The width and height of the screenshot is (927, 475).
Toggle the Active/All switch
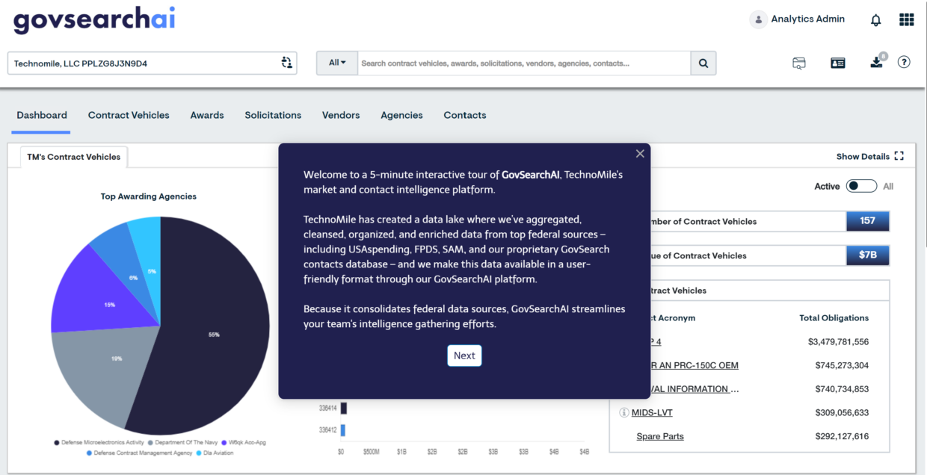coord(861,186)
